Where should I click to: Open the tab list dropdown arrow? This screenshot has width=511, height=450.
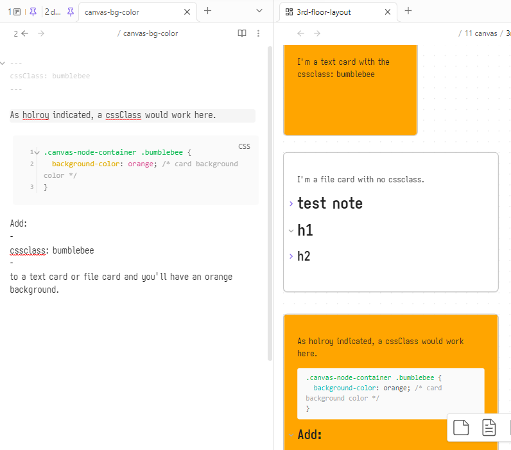pos(259,11)
